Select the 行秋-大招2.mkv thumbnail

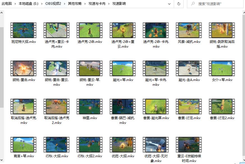[89, 145]
